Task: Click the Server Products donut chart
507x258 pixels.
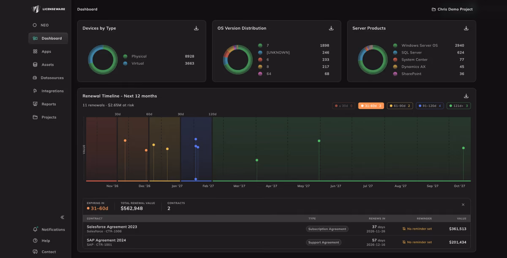Action: coord(373,59)
